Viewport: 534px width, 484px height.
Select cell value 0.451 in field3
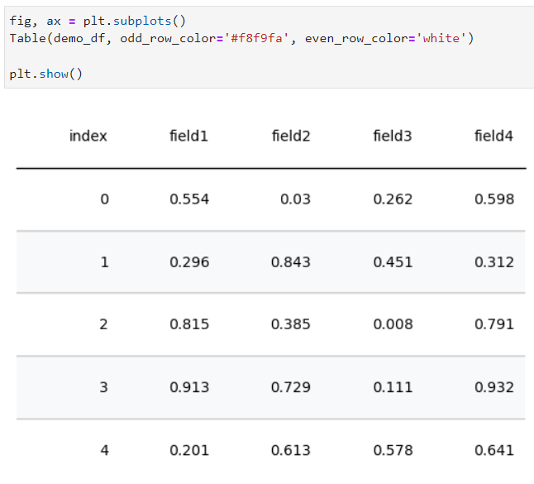tap(393, 262)
